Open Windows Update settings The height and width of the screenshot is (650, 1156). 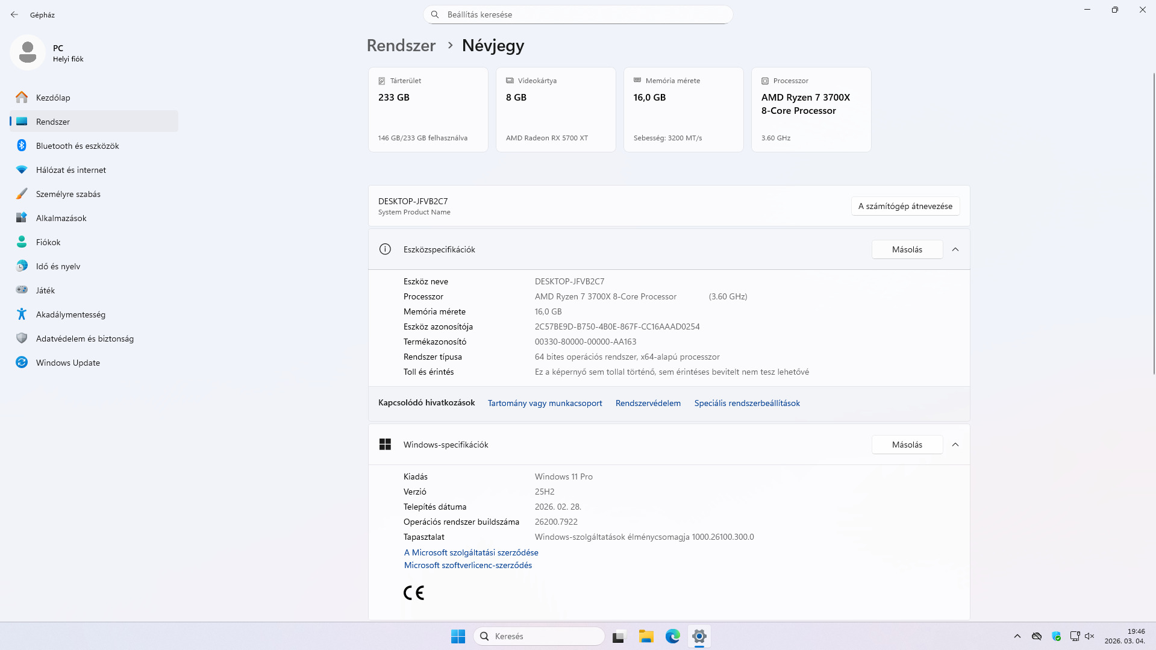click(x=94, y=363)
